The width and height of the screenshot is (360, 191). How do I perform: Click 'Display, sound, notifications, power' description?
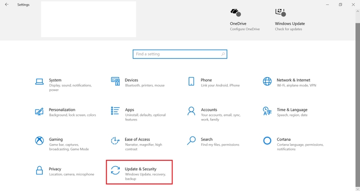[x=70, y=87]
